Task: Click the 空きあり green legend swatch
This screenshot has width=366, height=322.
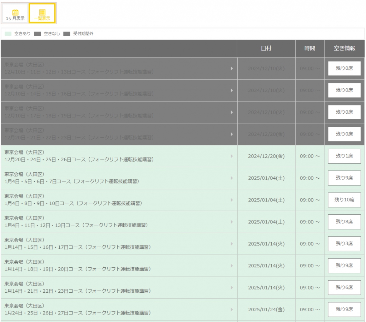Action: coord(8,34)
